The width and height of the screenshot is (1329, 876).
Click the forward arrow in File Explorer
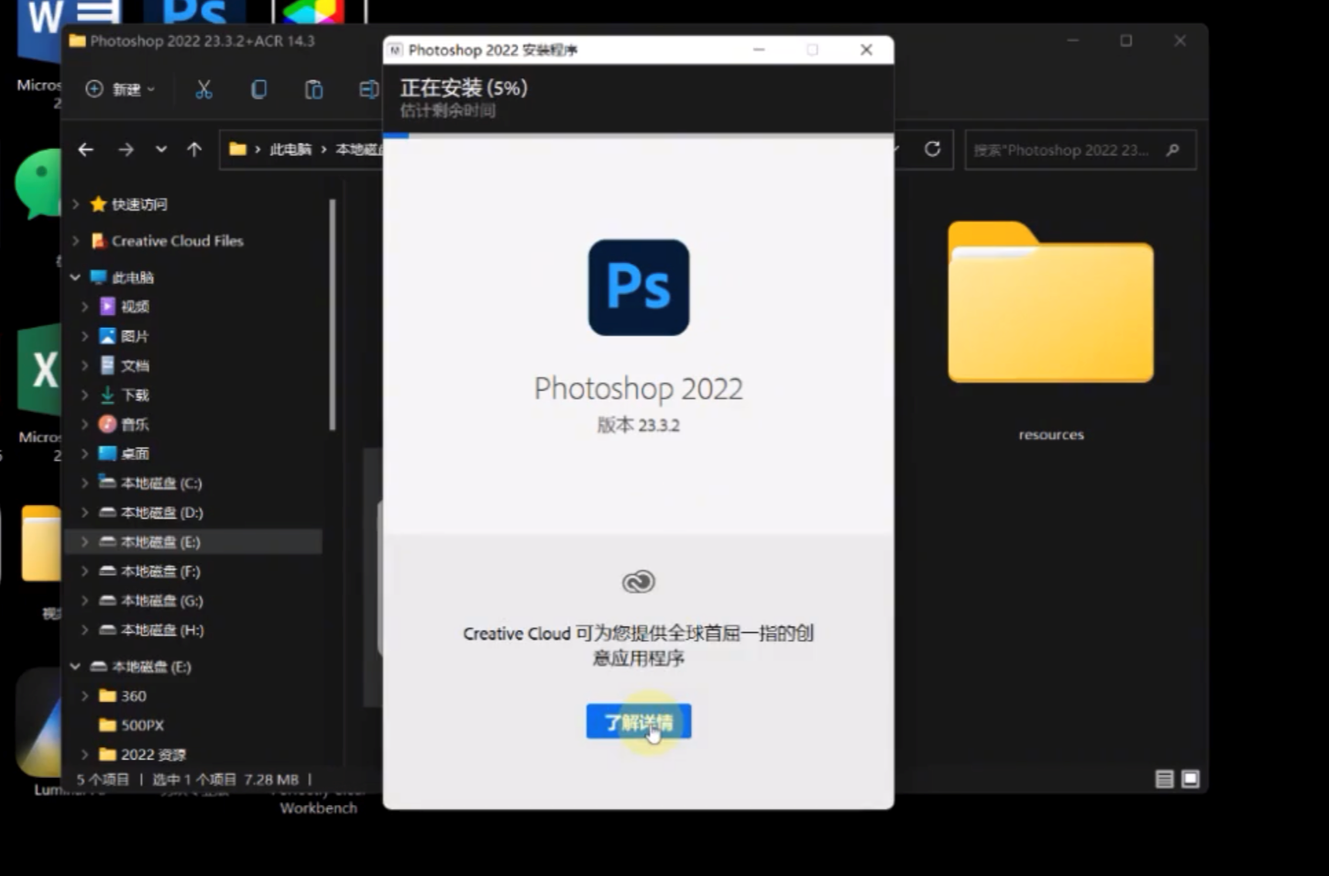pyautogui.click(x=126, y=150)
